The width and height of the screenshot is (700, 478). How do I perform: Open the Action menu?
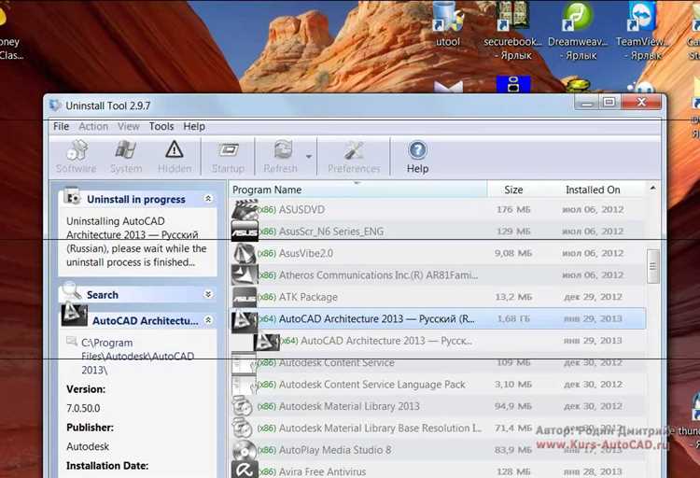click(93, 126)
